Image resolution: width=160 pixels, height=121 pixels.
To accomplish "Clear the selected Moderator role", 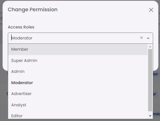I will [141, 38].
